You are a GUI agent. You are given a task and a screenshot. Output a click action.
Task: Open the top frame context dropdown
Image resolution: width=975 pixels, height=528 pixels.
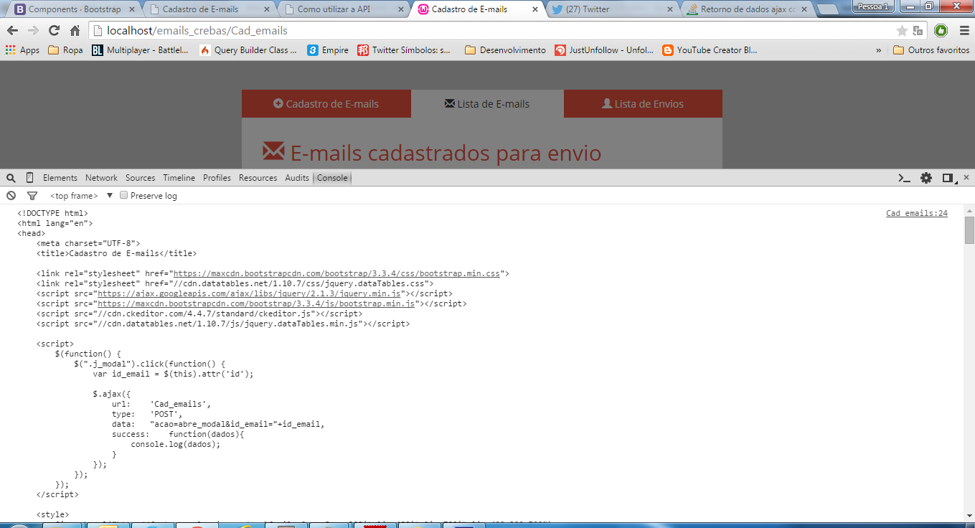pyautogui.click(x=81, y=196)
